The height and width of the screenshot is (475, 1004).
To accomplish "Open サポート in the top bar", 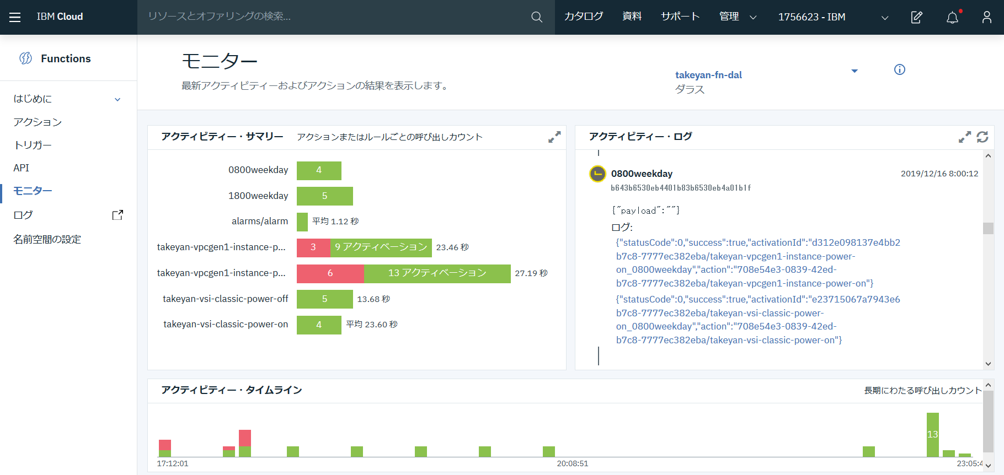I will point(681,17).
